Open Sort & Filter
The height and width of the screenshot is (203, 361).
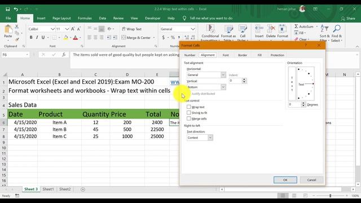pos(324,33)
